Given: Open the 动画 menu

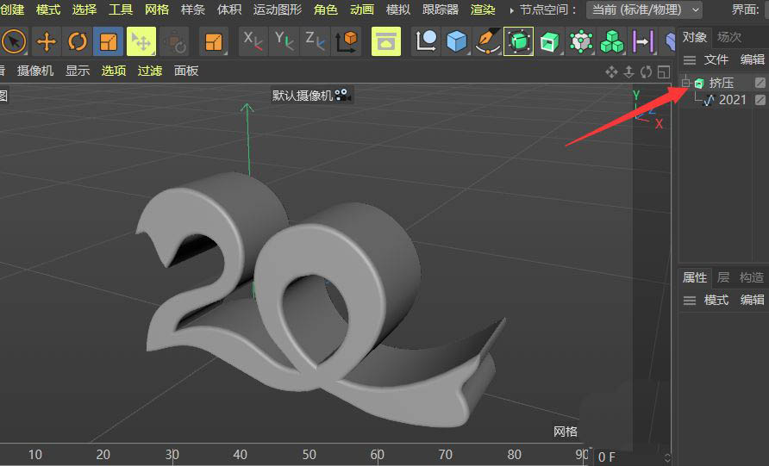Looking at the screenshot, I should [362, 9].
